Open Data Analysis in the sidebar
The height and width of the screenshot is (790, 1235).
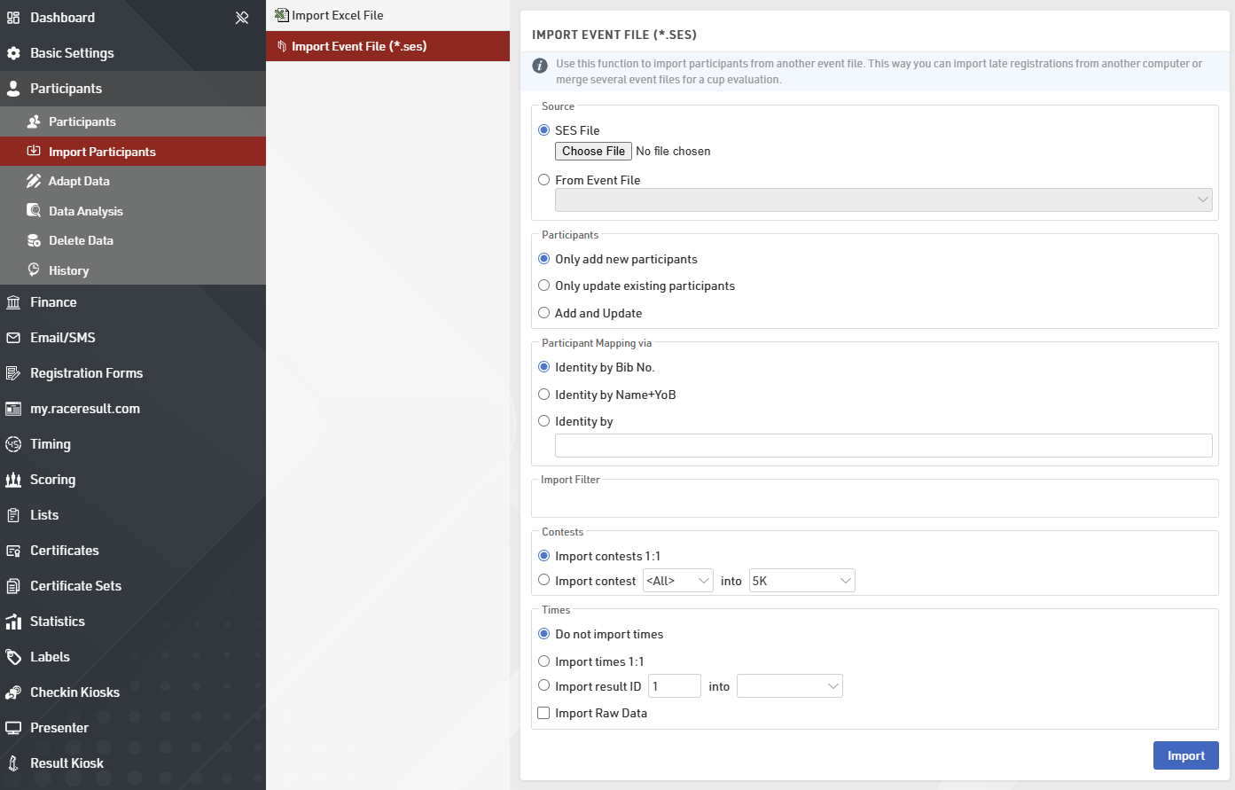point(86,211)
